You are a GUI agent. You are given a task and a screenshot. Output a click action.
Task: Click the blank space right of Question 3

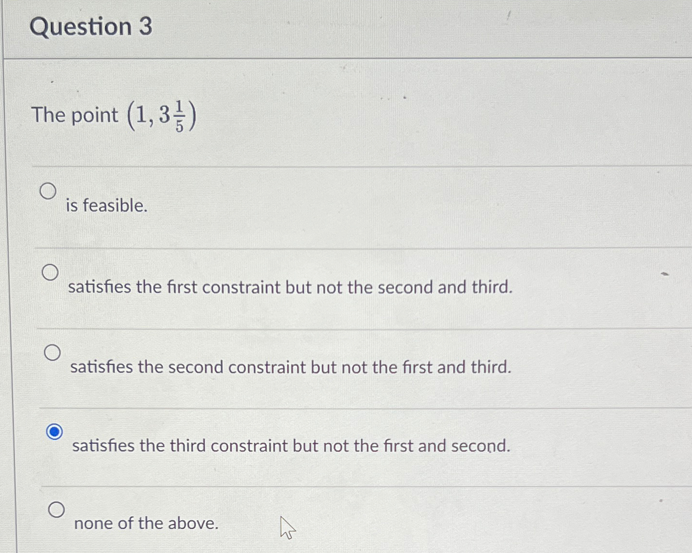(x=386, y=27)
